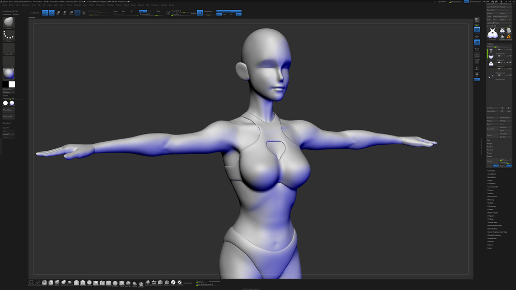Select the PolyMesh3D star tool icon
This screenshot has height=290, width=516.
point(502,37)
